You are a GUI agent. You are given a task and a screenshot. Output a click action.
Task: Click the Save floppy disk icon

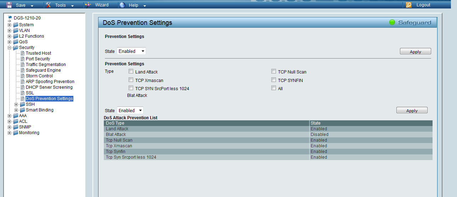click(x=10, y=5)
